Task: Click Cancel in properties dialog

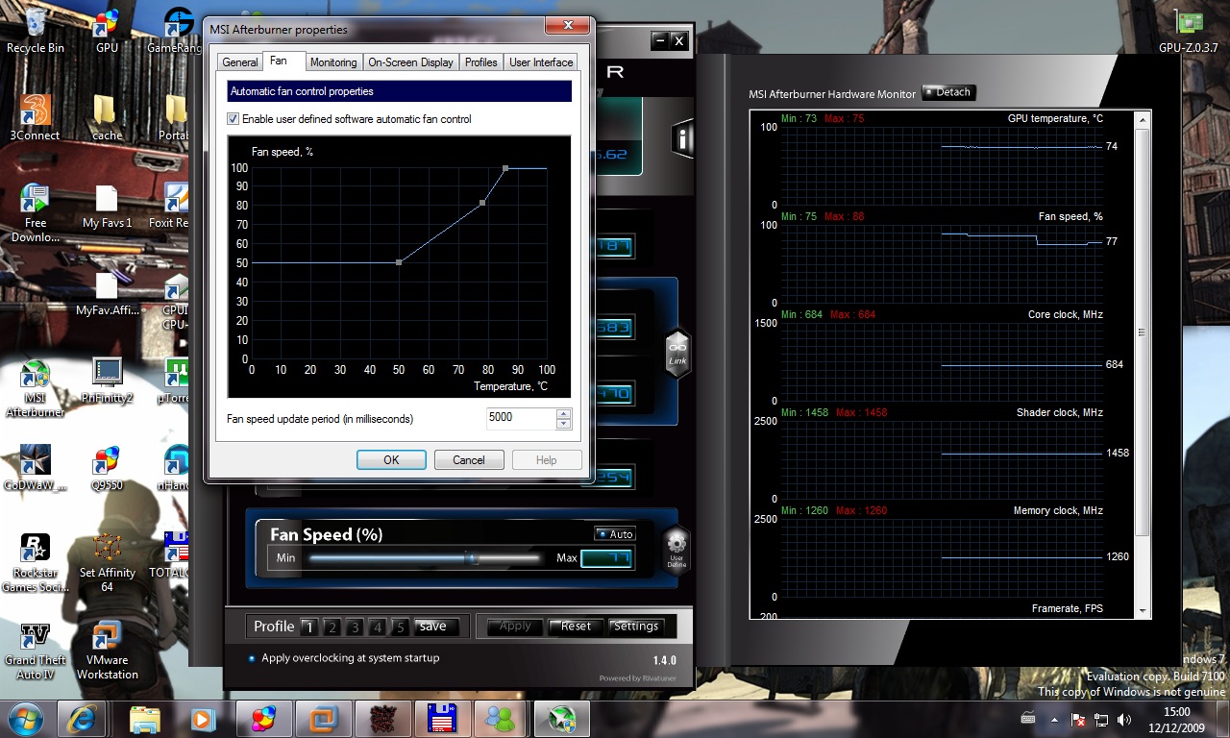Action: 469,460
